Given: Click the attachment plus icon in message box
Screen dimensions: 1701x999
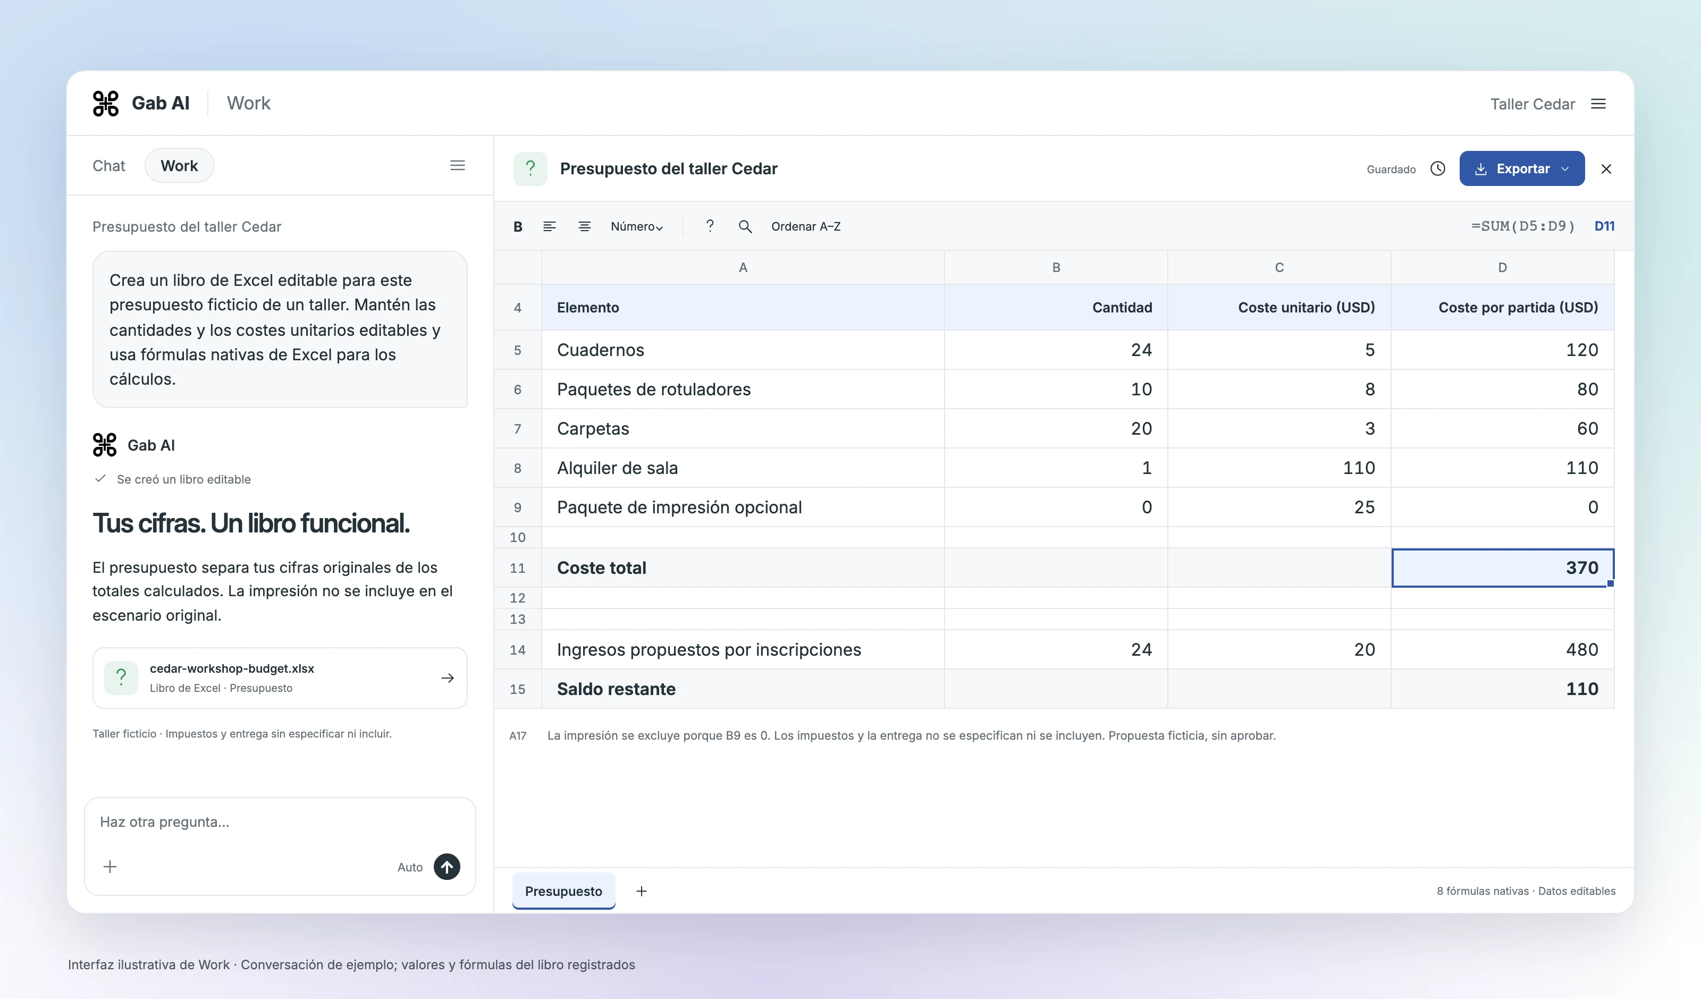Looking at the screenshot, I should pyautogui.click(x=110, y=867).
